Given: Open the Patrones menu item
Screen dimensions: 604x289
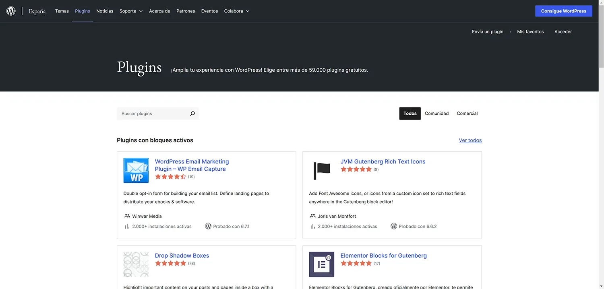Looking at the screenshot, I should click(x=186, y=11).
